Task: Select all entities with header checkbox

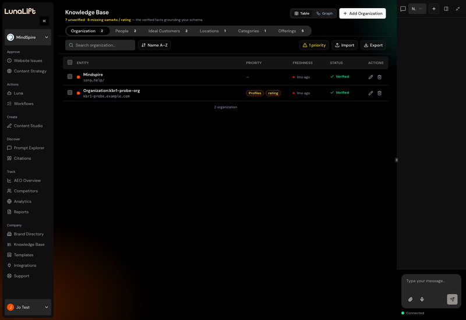Action: click(70, 62)
